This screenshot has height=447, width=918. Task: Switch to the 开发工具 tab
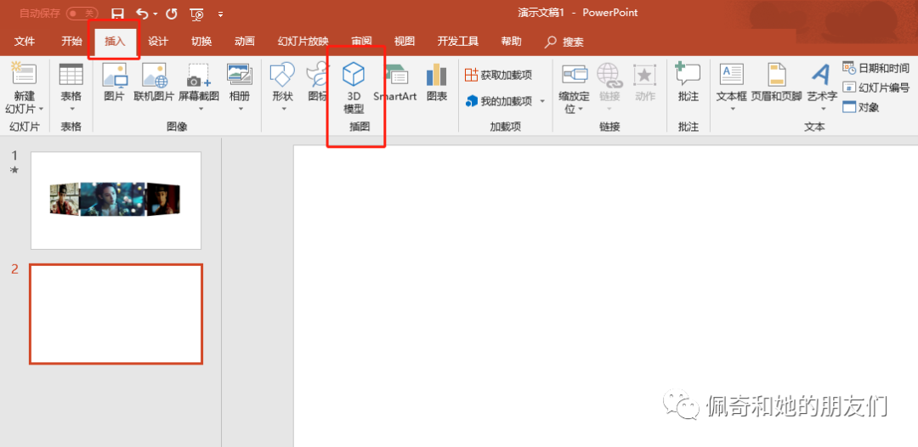458,42
